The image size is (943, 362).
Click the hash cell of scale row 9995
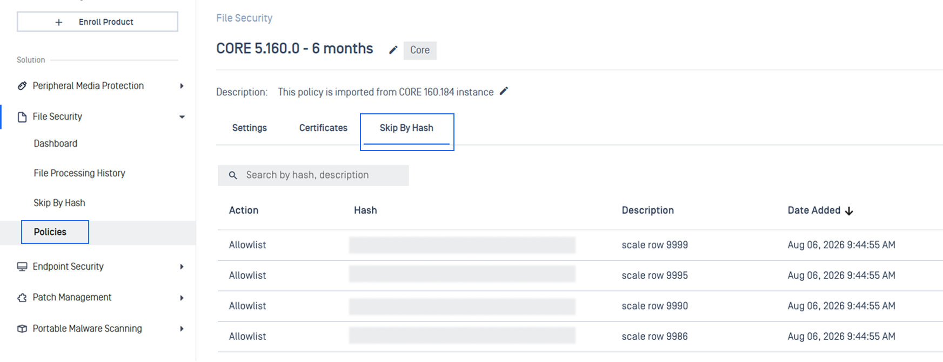click(x=462, y=274)
